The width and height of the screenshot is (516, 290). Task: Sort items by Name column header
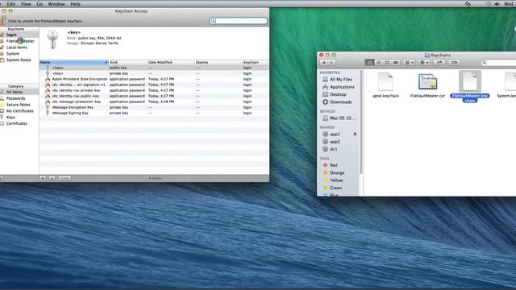[x=73, y=62]
